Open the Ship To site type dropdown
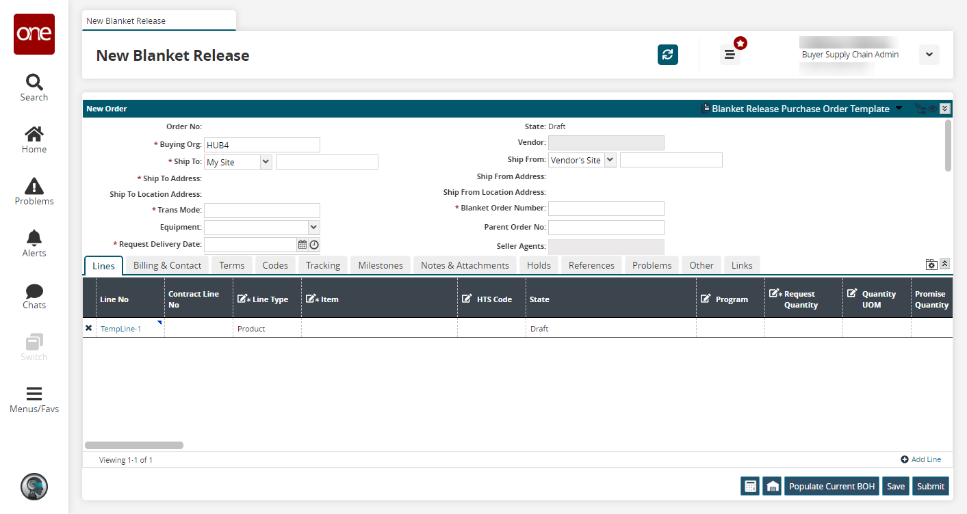Image resolution: width=967 pixels, height=514 pixels. (266, 162)
